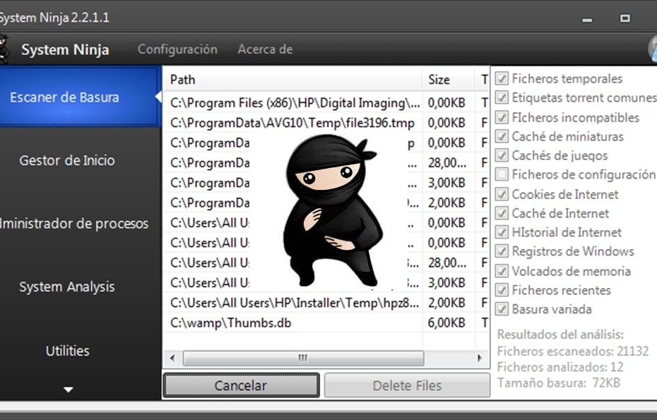Click the Ficheros escaneados: 21132 text

click(573, 351)
